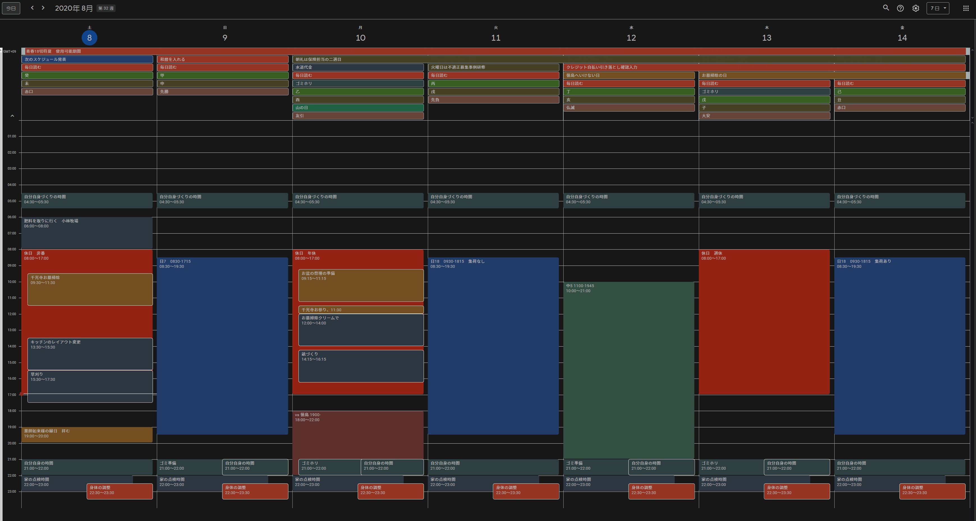Select the date 12 Wednesday header
The height and width of the screenshot is (521, 976).
631,38
